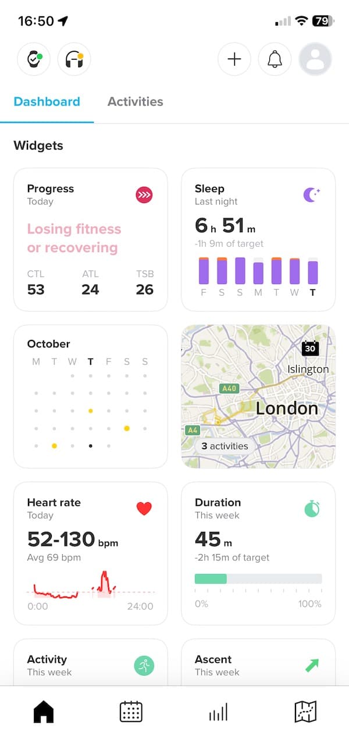Tap the plus add button
Viewport: 349px width, 756px height.
tap(234, 59)
